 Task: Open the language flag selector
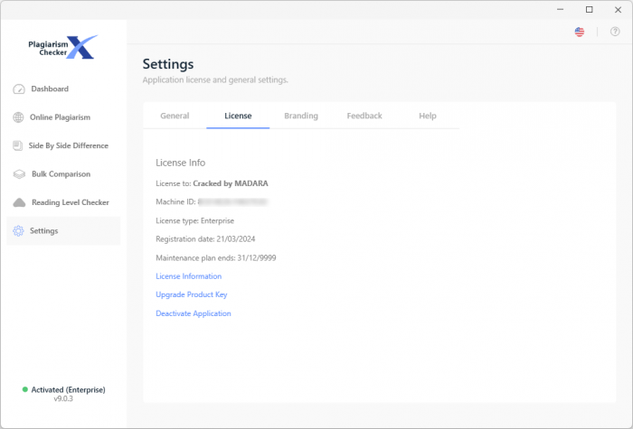[x=580, y=32]
